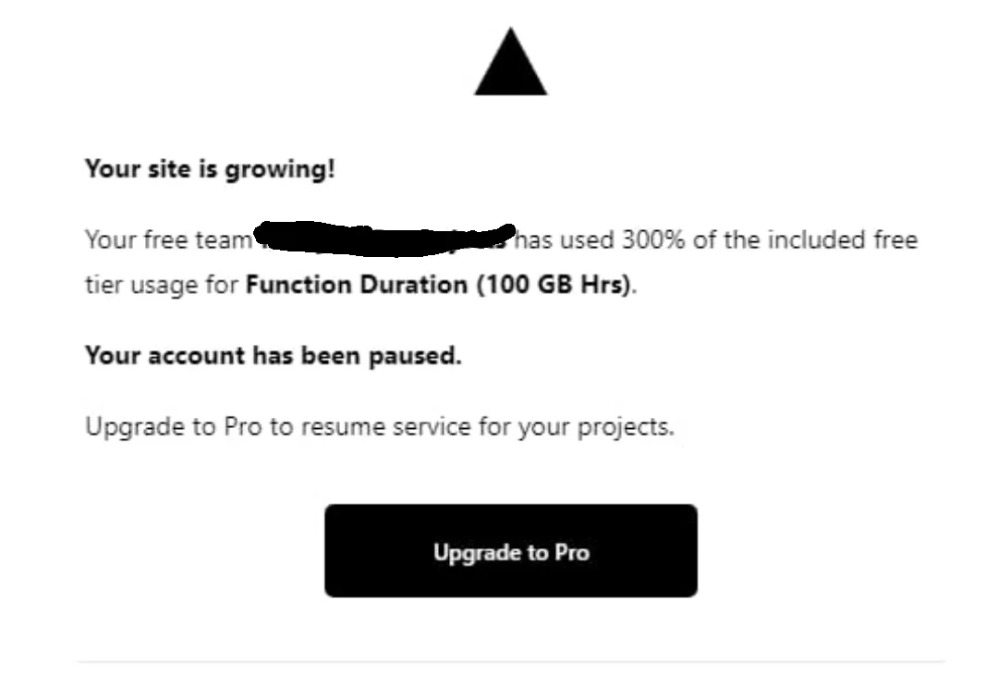
Task: Click the words "included free" in message
Action: [841, 240]
